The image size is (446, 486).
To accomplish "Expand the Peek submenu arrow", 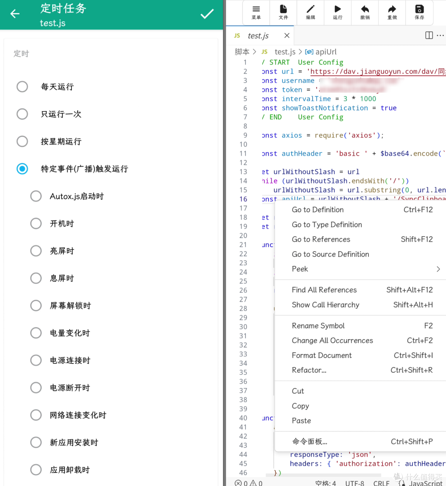I will click(x=438, y=269).
